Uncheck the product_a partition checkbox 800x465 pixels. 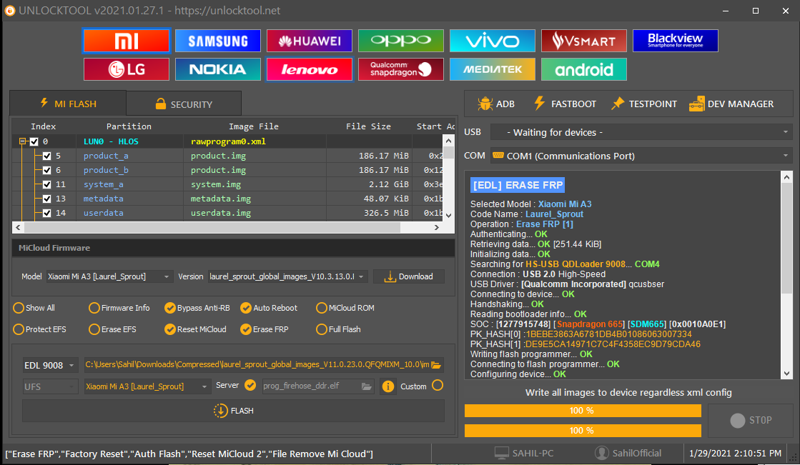pyautogui.click(x=47, y=156)
